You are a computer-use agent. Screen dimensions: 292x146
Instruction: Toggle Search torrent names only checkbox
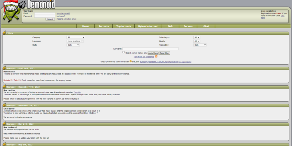123,52
